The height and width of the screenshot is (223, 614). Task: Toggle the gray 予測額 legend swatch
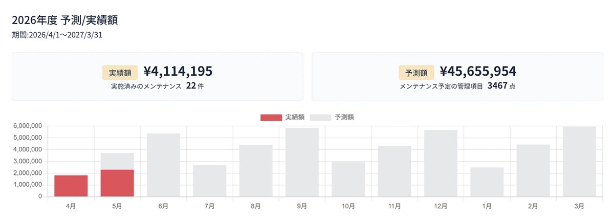(320, 117)
